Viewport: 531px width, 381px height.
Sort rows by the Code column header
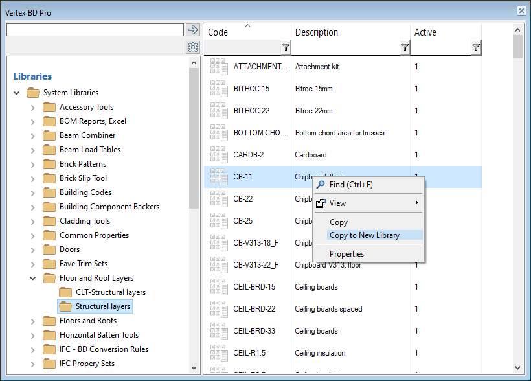click(217, 32)
